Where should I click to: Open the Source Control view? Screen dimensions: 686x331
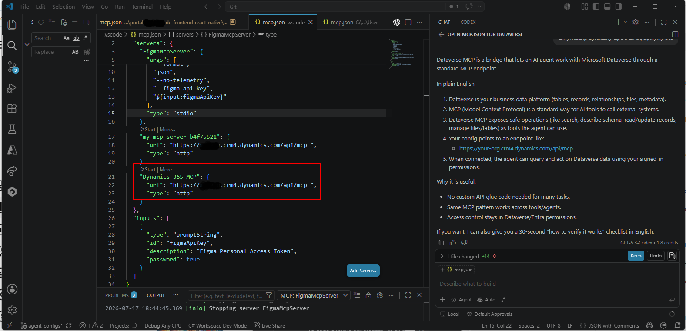tap(12, 67)
